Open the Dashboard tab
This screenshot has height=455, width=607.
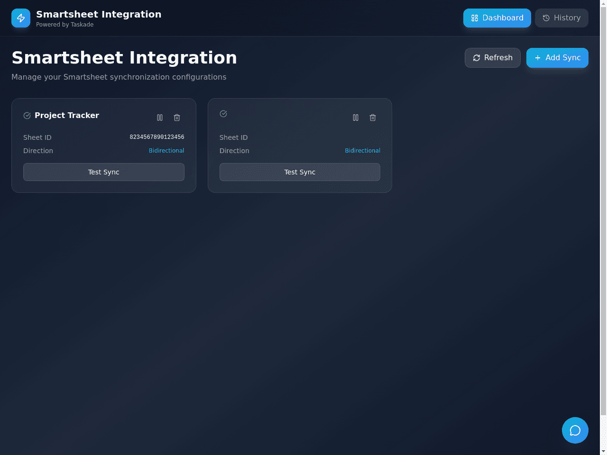[x=497, y=18]
